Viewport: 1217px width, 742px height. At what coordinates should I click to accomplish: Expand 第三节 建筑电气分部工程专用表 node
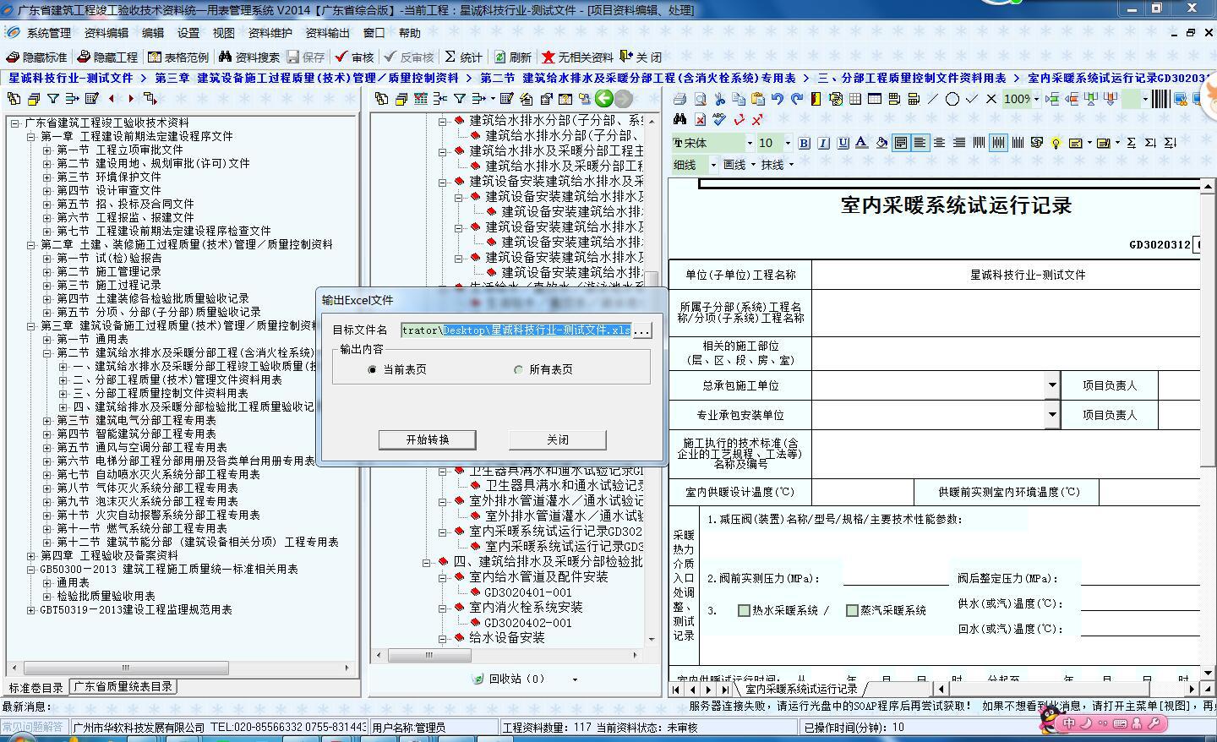tap(47, 420)
